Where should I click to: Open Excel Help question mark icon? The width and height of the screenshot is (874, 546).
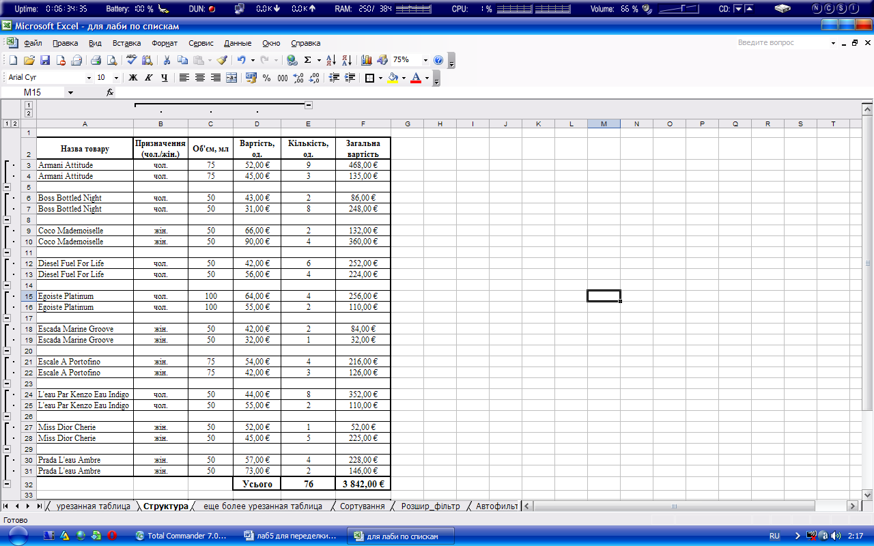click(438, 60)
